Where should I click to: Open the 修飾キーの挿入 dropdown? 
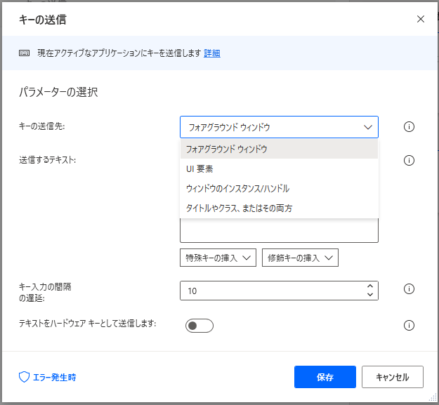300,258
